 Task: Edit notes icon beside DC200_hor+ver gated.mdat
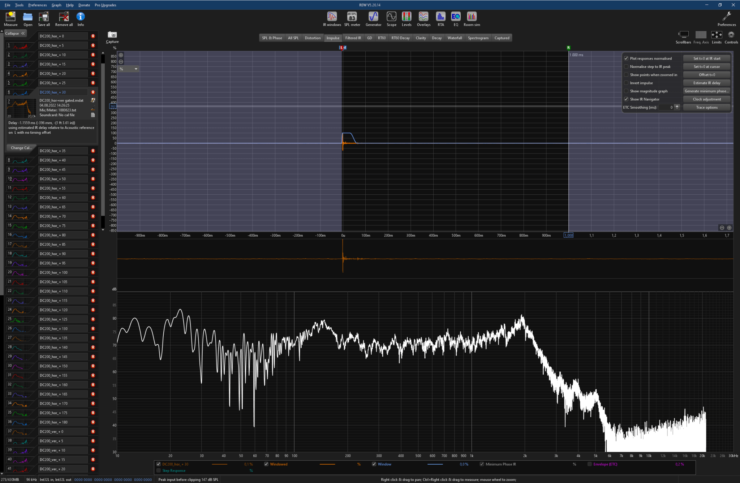click(93, 100)
